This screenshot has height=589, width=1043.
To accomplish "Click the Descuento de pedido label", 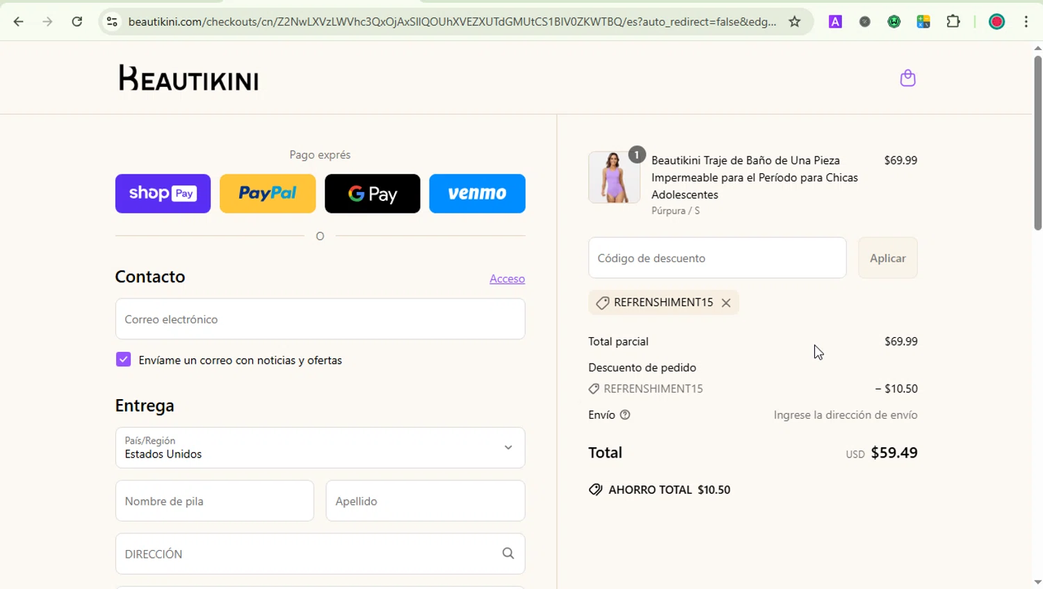I will 642,367.
